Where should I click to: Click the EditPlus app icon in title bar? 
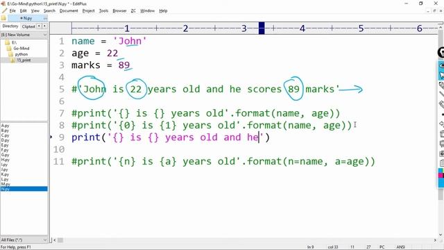coord(3,3)
